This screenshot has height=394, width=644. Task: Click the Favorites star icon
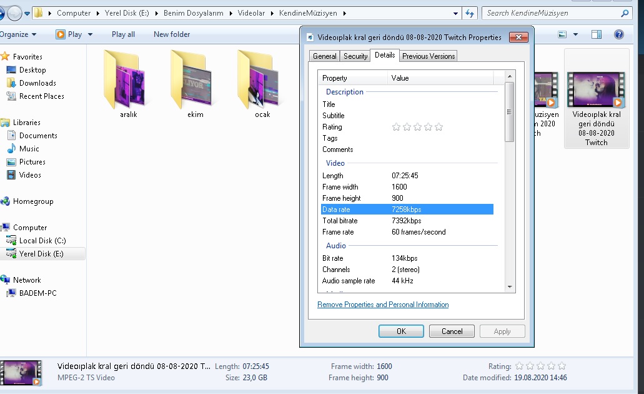(x=5, y=56)
